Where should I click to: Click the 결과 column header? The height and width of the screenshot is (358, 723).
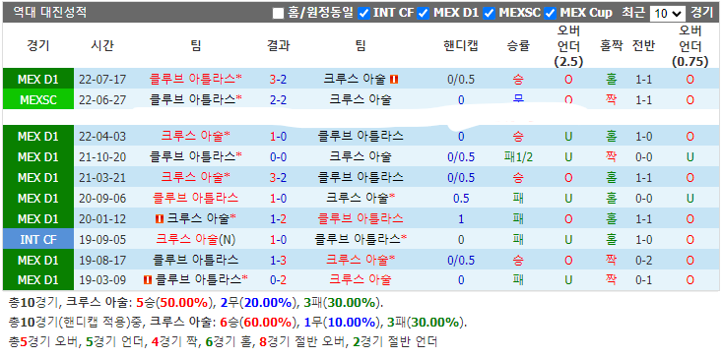(x=278, y=45)
